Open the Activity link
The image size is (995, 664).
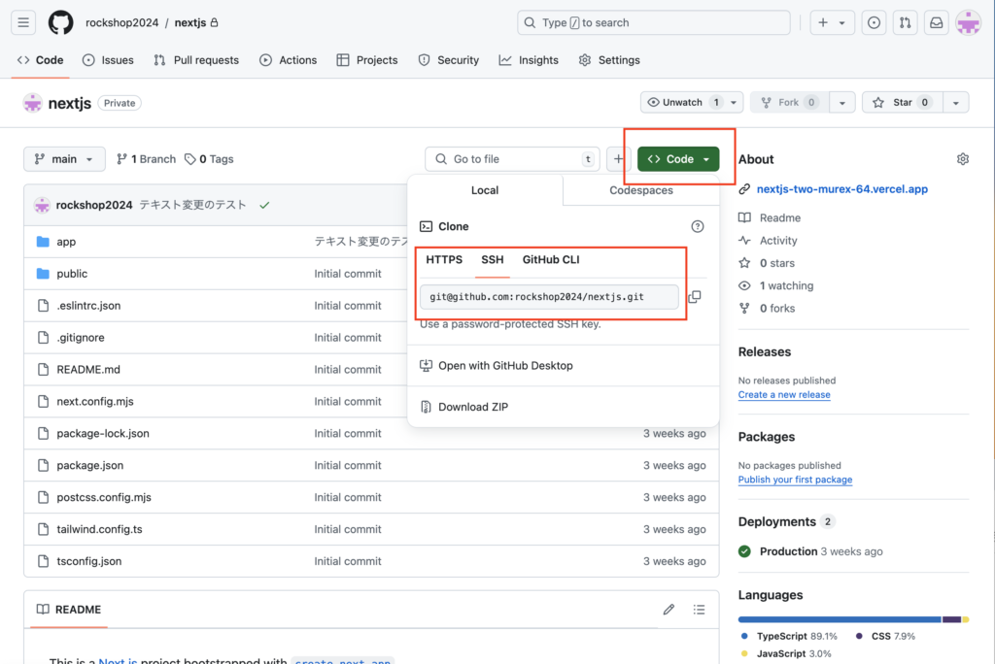[x=778, y=241]
